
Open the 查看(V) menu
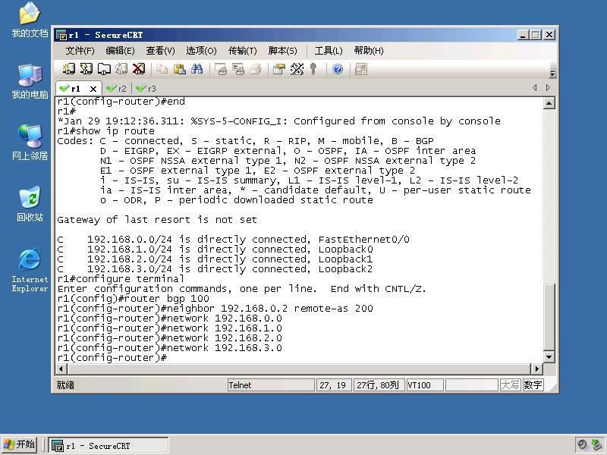click(161, 51)
